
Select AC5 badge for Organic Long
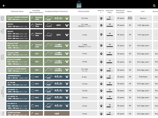(x=37, y=54)
